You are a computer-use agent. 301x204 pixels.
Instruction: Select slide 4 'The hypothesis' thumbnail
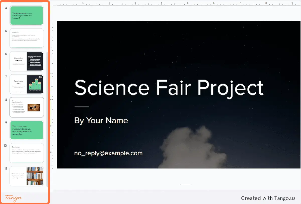[27, 15]
